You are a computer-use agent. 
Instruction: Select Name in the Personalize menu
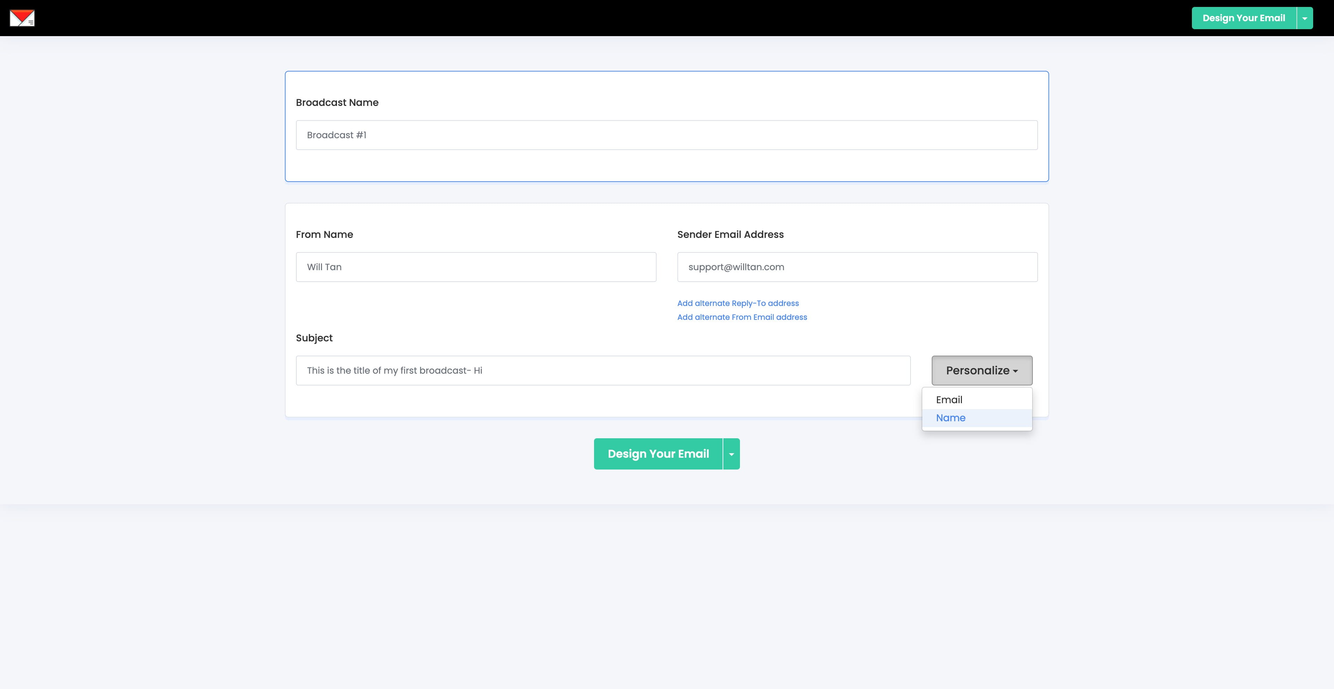[x=950, y=418]
